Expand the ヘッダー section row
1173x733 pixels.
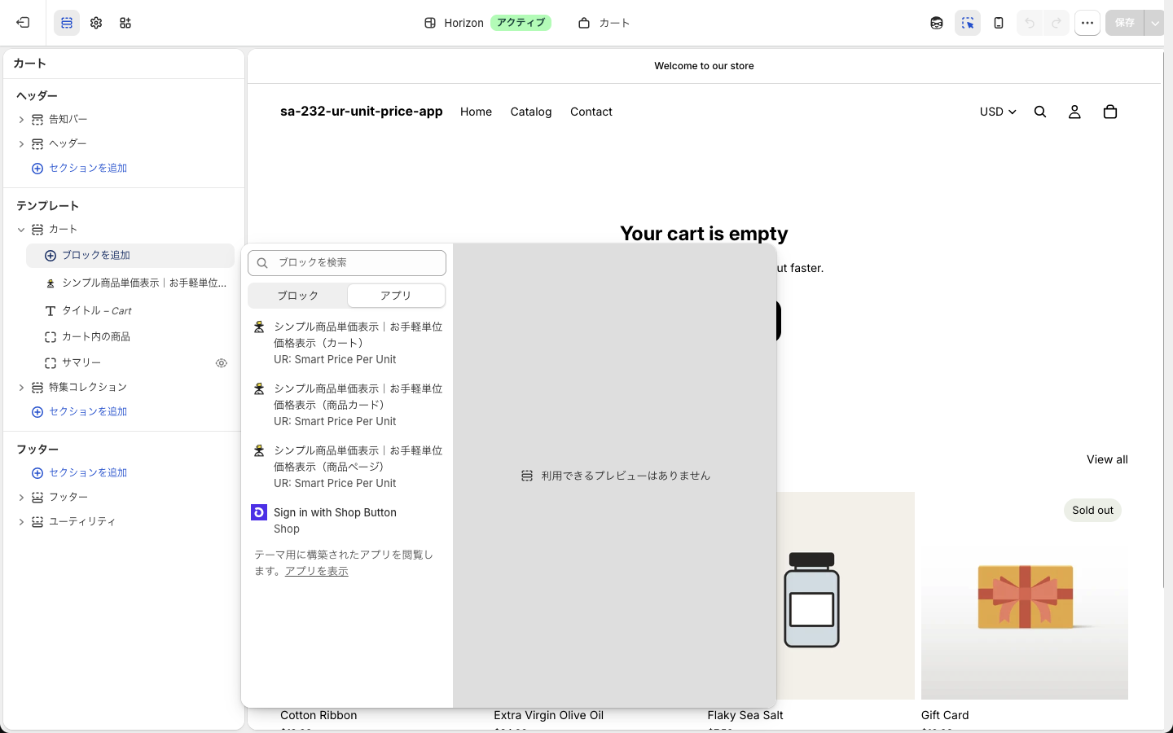click(x=21, y=144)
